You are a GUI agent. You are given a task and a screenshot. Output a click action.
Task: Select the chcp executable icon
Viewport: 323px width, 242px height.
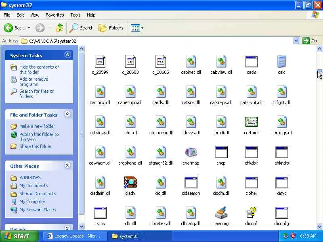[221, 152]
